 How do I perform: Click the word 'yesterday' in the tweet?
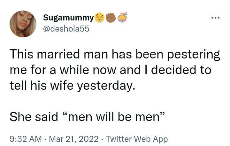coord(104,87)
